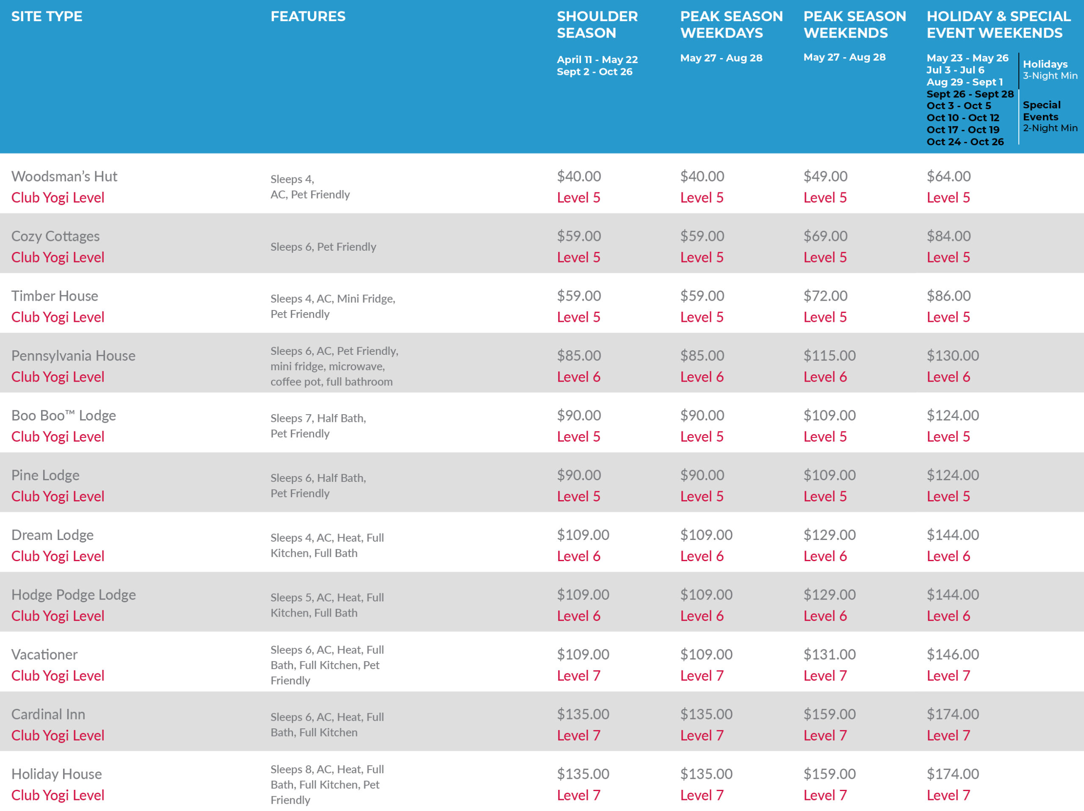The width and height of the screenshot is (1084, 811).
Task: Click the $64.00 holiday price for Woodsman's Hut
Action: coord(948,177)
